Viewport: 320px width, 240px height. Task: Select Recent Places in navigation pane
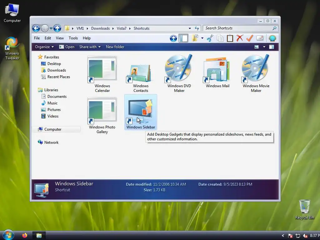(x=58, y=77)
